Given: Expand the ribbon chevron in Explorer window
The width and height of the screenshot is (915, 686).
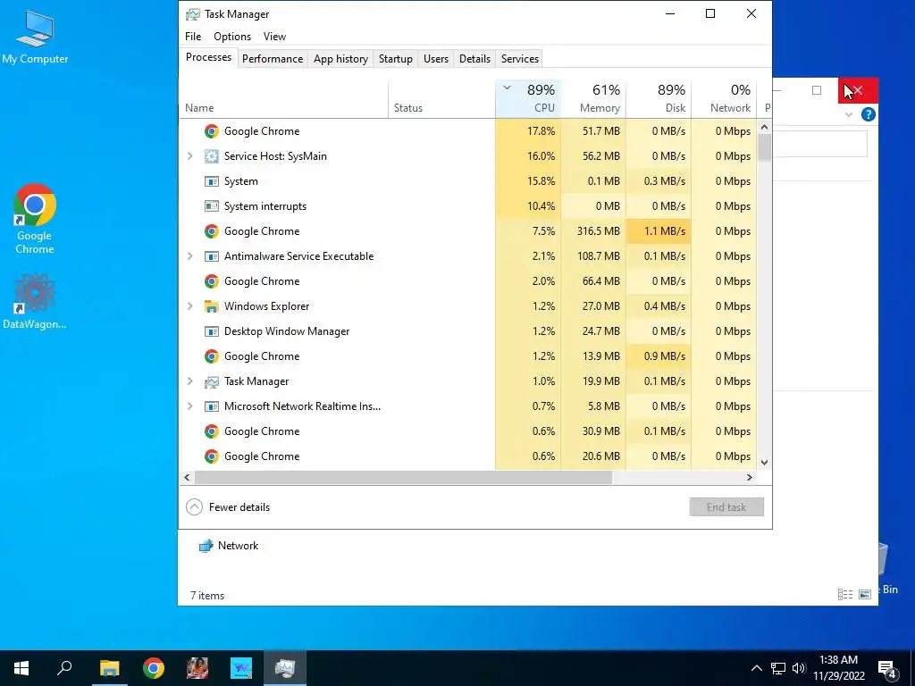Looking at the screenshot, I should (x=849, y=115).
